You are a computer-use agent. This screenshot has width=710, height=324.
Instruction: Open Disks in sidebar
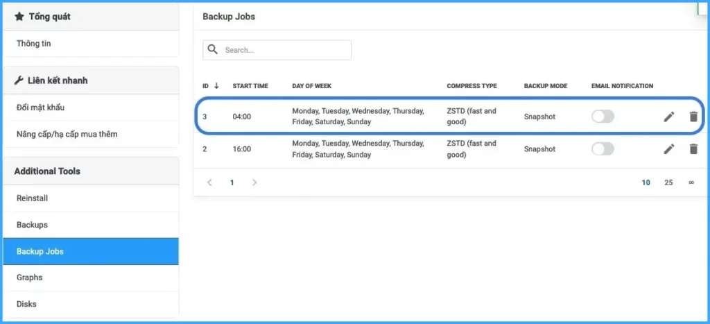(91, 304)
